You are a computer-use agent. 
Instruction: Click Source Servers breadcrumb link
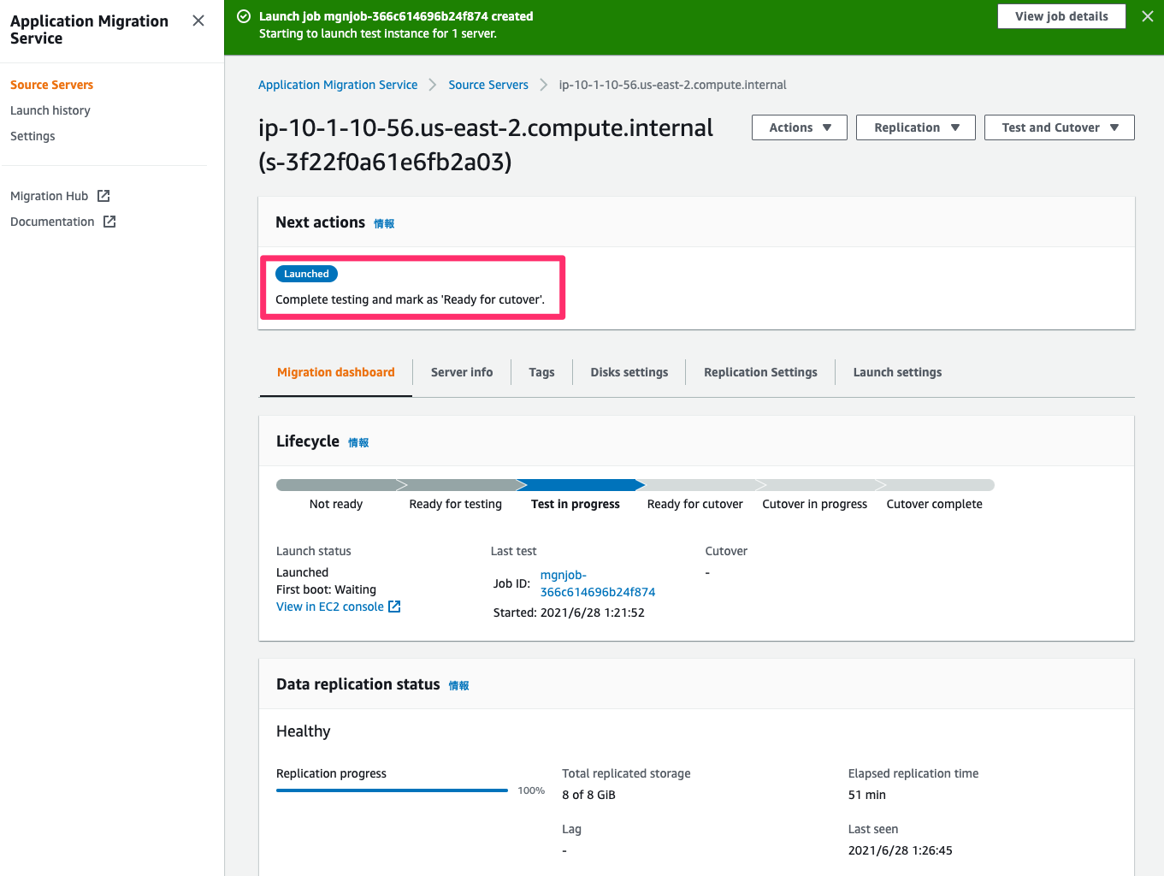488,85
